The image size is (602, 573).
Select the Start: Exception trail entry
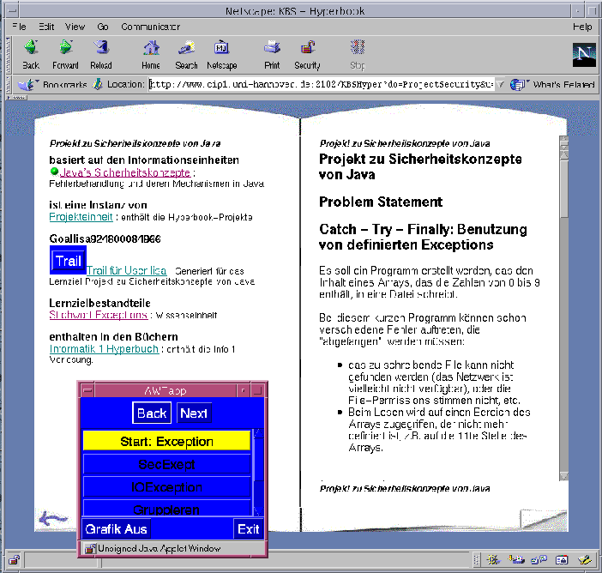click(x=166, y=441)
